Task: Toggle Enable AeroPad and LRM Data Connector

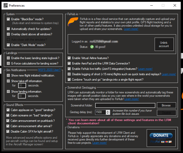Action: [69, 63]
